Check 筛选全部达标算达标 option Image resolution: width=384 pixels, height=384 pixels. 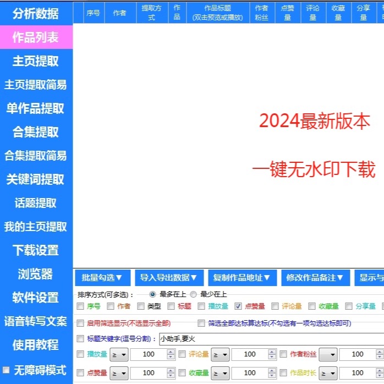coord(201,323)
